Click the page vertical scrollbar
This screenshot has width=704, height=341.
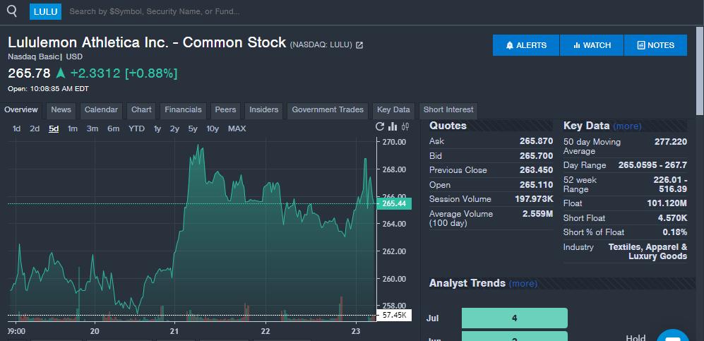(x=700, y=71)
